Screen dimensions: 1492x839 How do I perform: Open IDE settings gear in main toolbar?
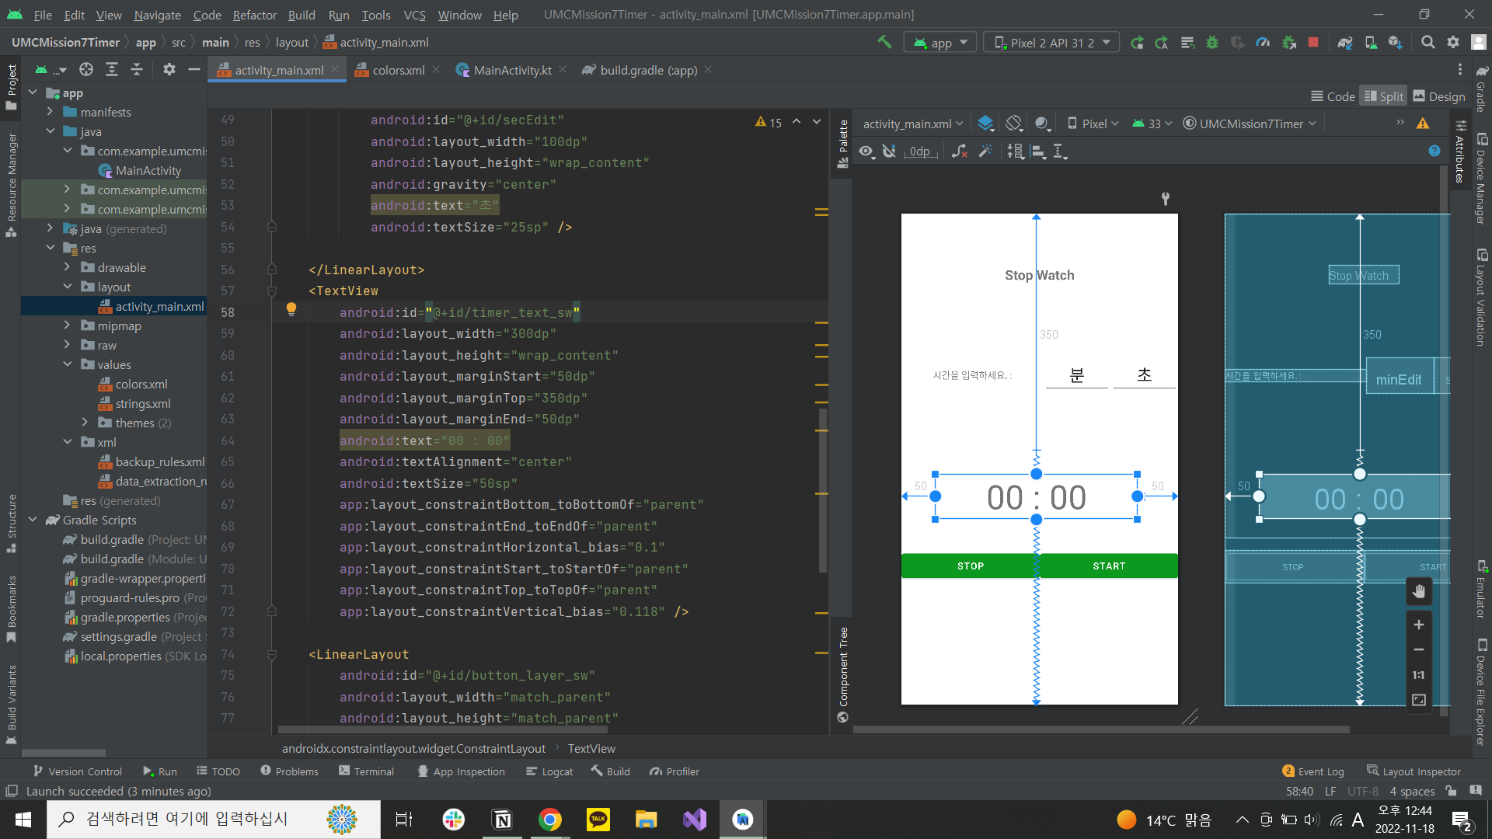[1453, 43]
